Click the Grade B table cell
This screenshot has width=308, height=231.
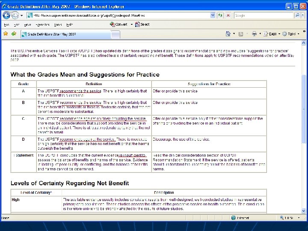[x=24, y=107]
